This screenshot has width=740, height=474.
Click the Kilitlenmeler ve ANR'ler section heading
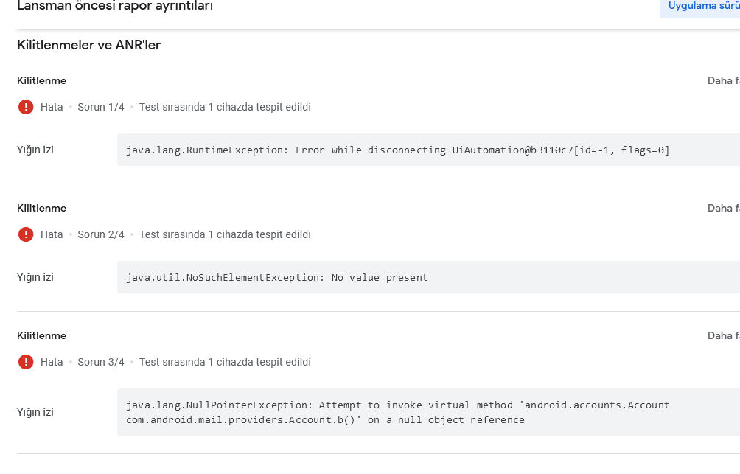point(88,45)
